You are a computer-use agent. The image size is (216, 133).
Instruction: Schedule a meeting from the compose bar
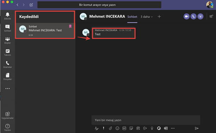[x=138, y=128]
